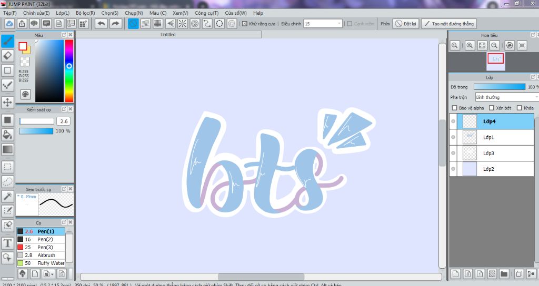Toggle visibility of layer Lớp1
The image size is (539, 286).
click(x=453, y=137)
